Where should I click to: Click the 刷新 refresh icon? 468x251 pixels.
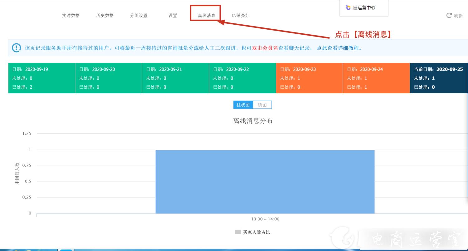point(449,16)
